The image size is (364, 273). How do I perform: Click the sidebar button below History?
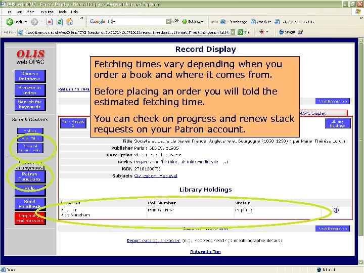[30, 139]
